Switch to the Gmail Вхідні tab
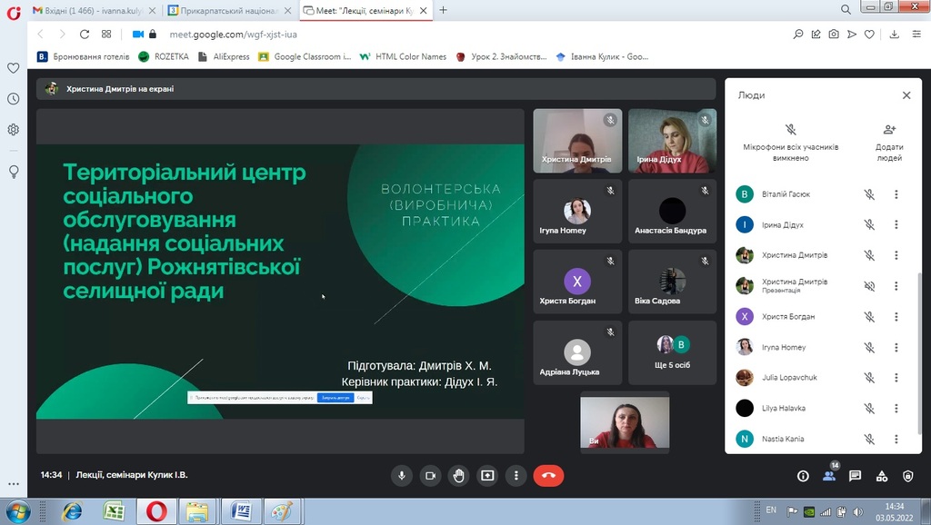This screenshot has width=931, height=525. tap(95, 10)
